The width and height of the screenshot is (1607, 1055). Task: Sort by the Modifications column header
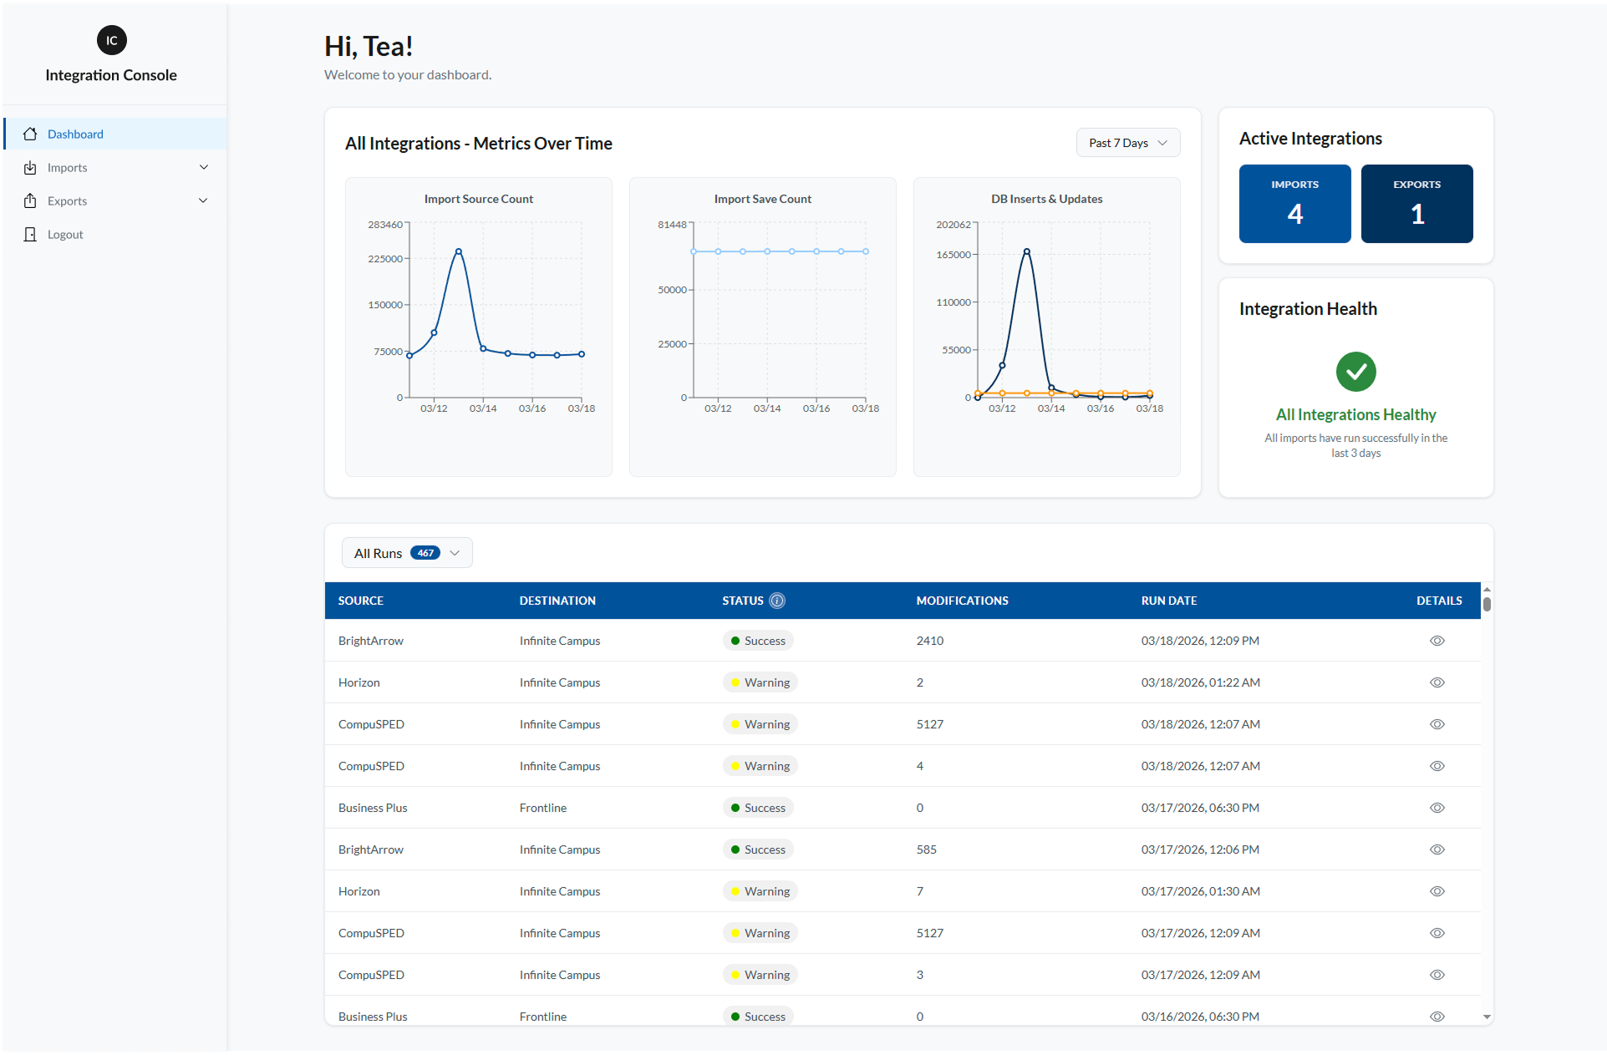coord(962,601)
